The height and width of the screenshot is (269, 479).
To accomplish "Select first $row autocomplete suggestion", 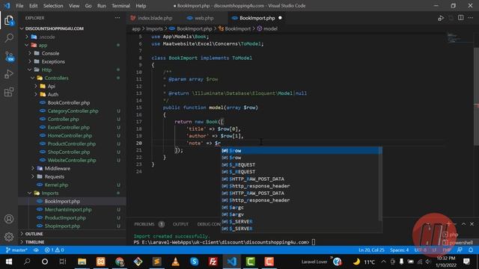I will (x=301, y=151).
